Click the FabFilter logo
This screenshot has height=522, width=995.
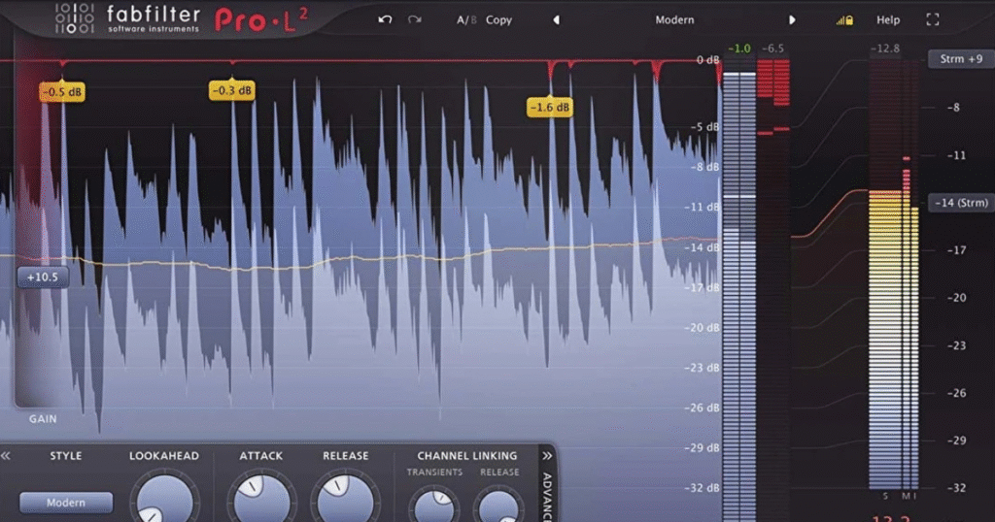(x=127, y=19)
